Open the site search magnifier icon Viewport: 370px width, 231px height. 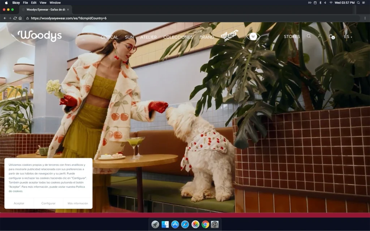coord(309,36)
